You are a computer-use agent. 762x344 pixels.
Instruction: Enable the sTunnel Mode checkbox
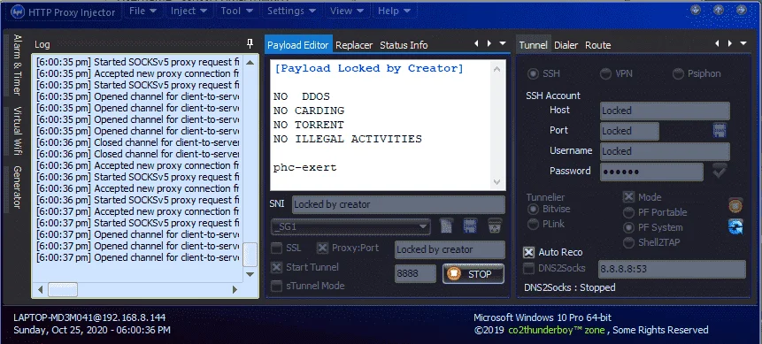pos(276,287)
